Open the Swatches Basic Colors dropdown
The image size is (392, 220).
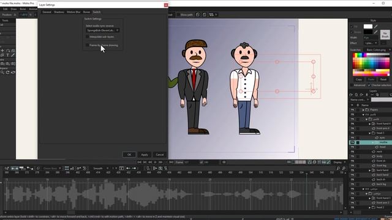coord(378,50)
